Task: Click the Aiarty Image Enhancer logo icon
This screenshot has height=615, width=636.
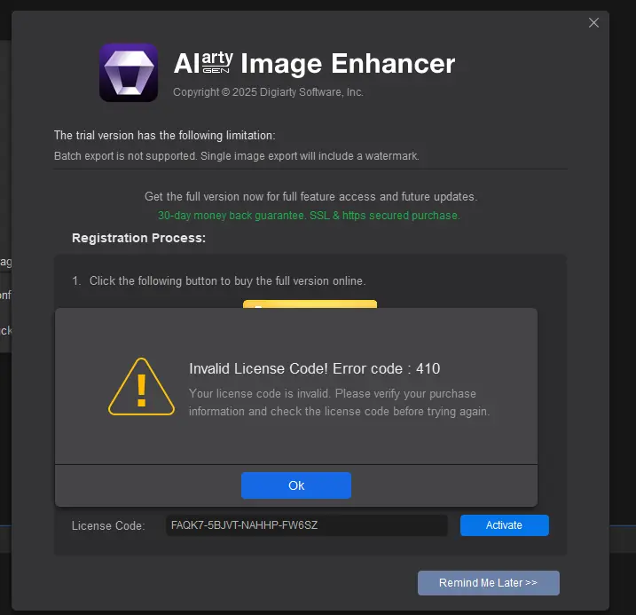Action: coord(129,73)
